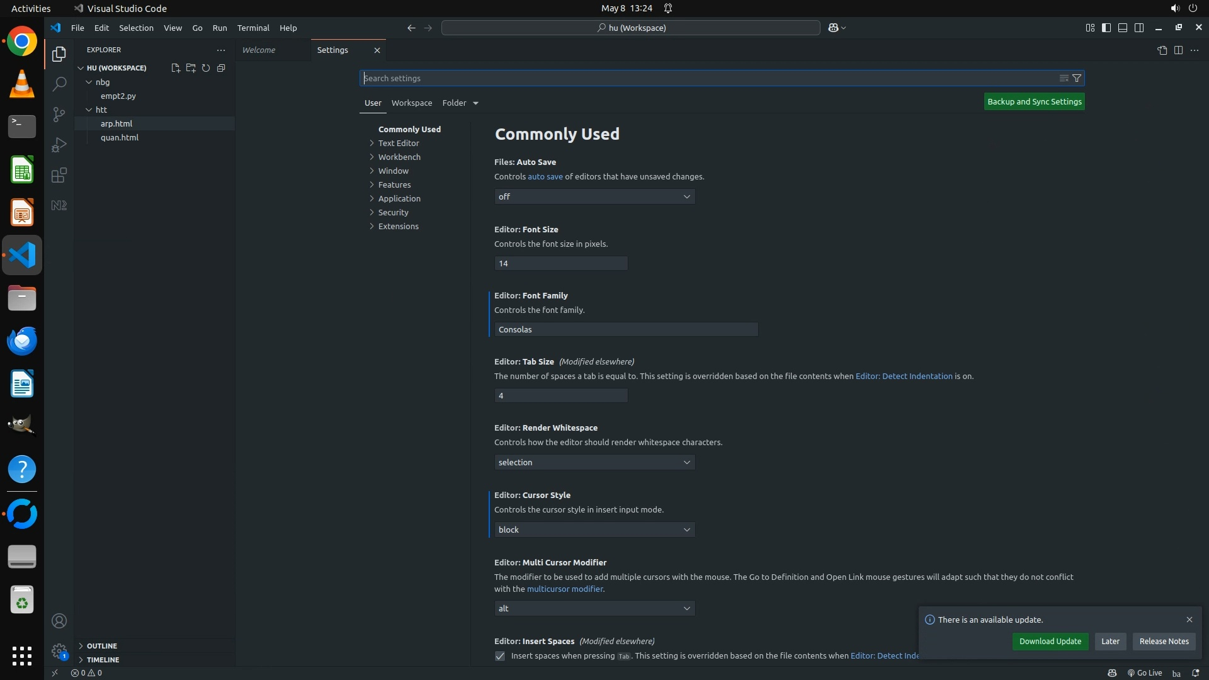Open the Run and Debug view
This screenshot has height=680, width=1209.
(x=59, y=145)
